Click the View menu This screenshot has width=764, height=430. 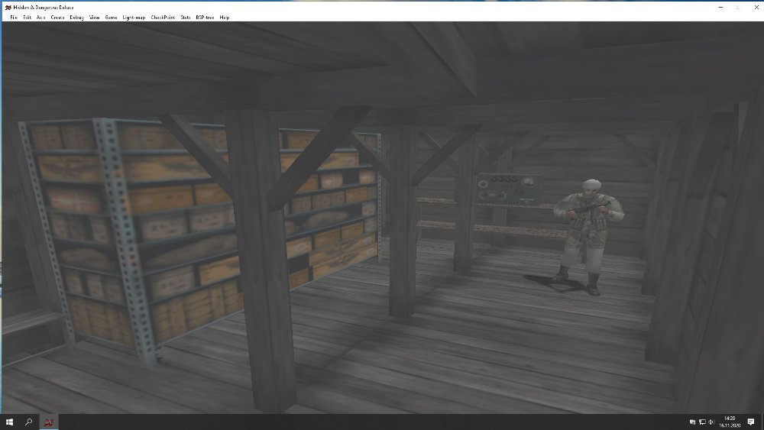click(x=94, y=17)
